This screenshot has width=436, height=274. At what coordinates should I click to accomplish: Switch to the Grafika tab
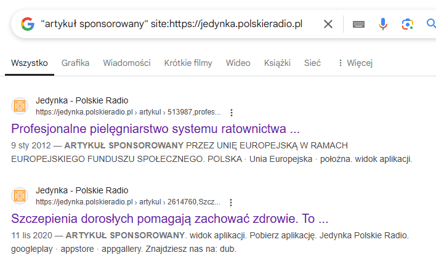(x=75, y=63)
